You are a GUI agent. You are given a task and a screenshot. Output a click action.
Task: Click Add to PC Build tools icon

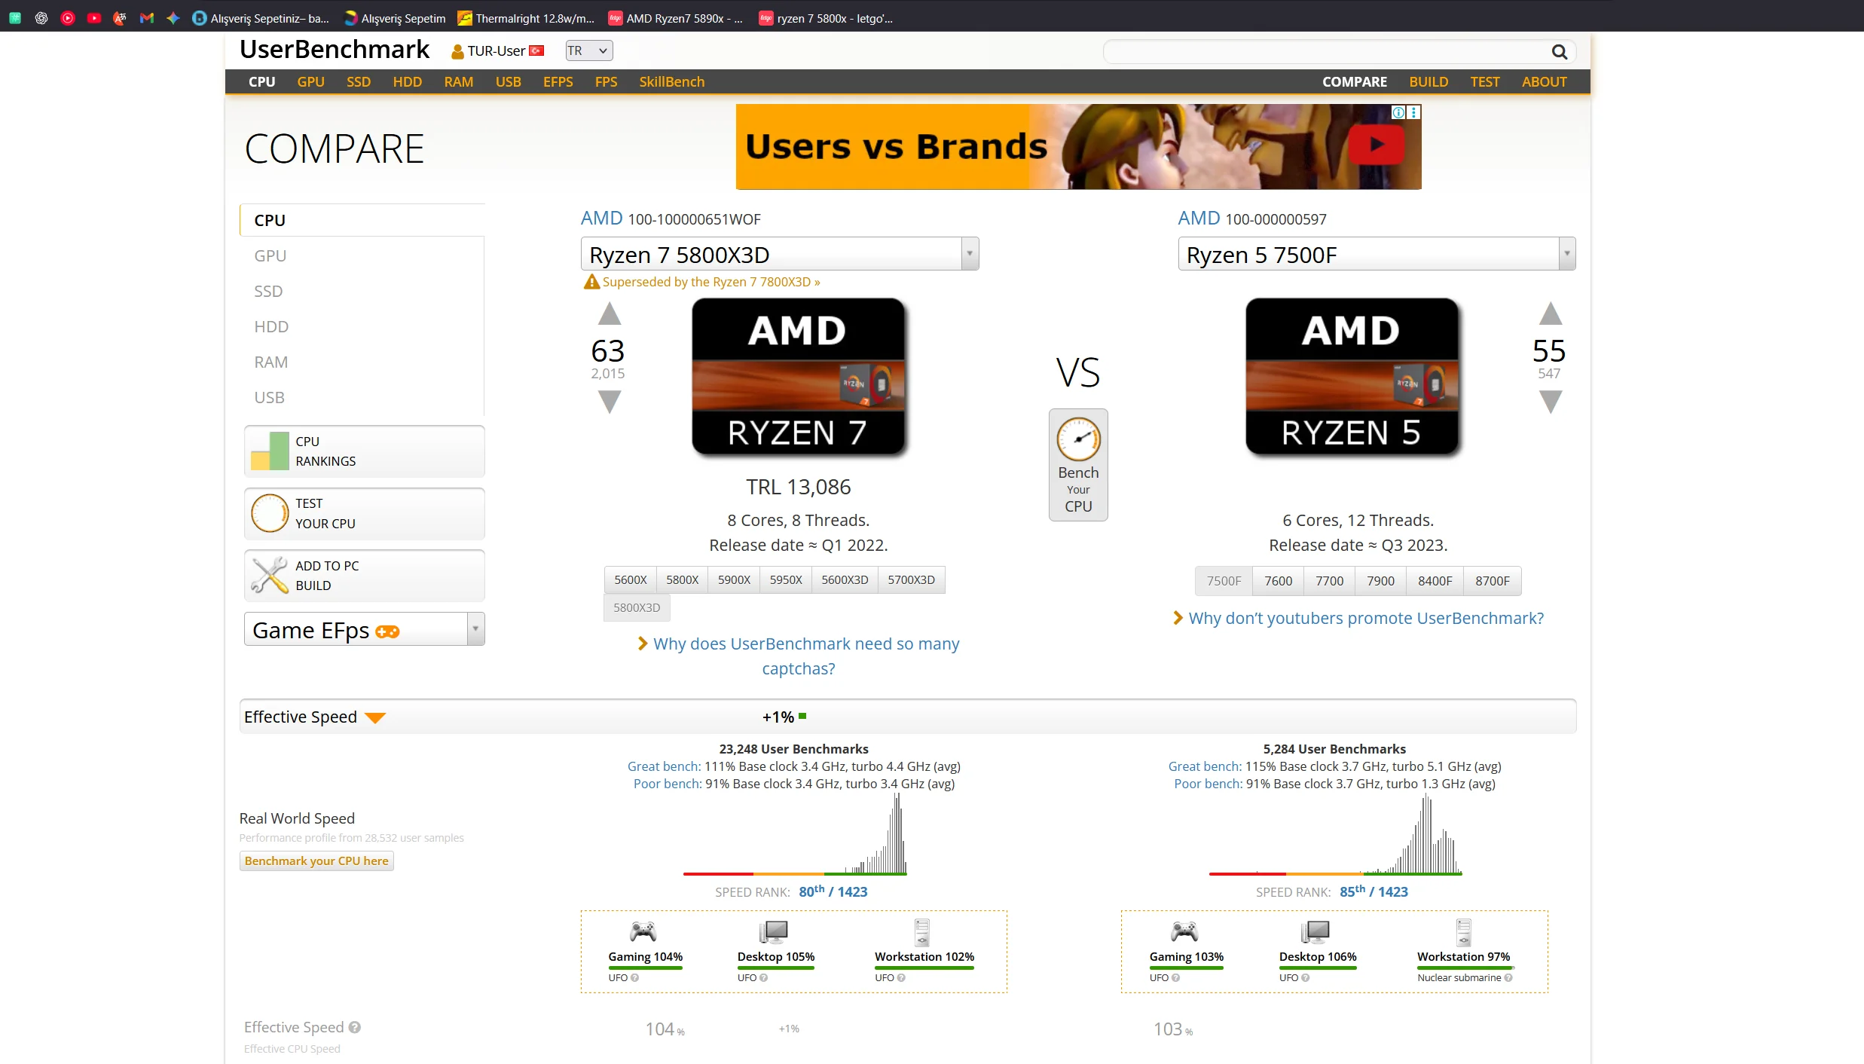pos(270,575)
